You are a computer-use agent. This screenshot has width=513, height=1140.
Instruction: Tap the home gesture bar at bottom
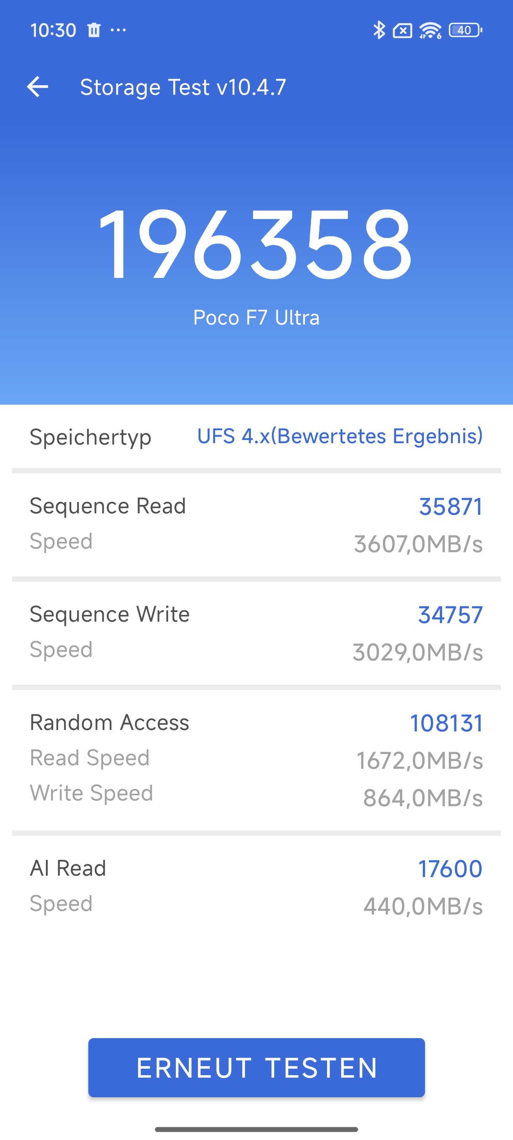[256, 1129]
